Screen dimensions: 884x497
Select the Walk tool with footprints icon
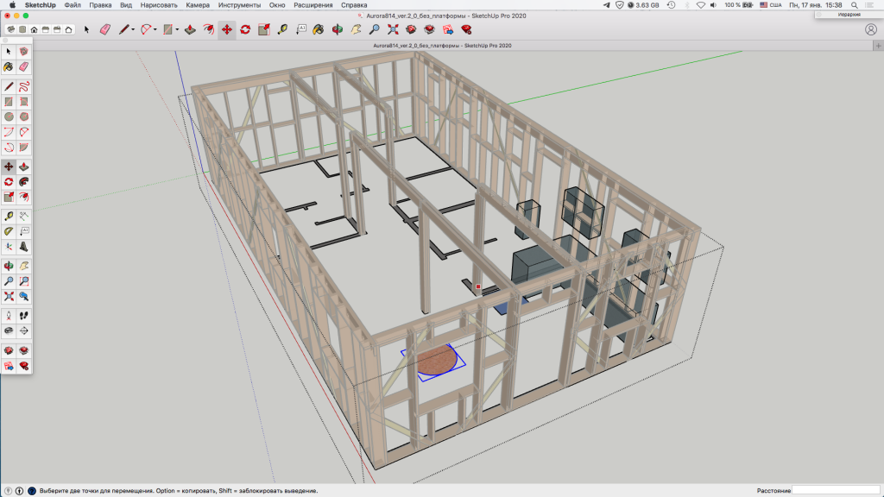tap(24, 315)
